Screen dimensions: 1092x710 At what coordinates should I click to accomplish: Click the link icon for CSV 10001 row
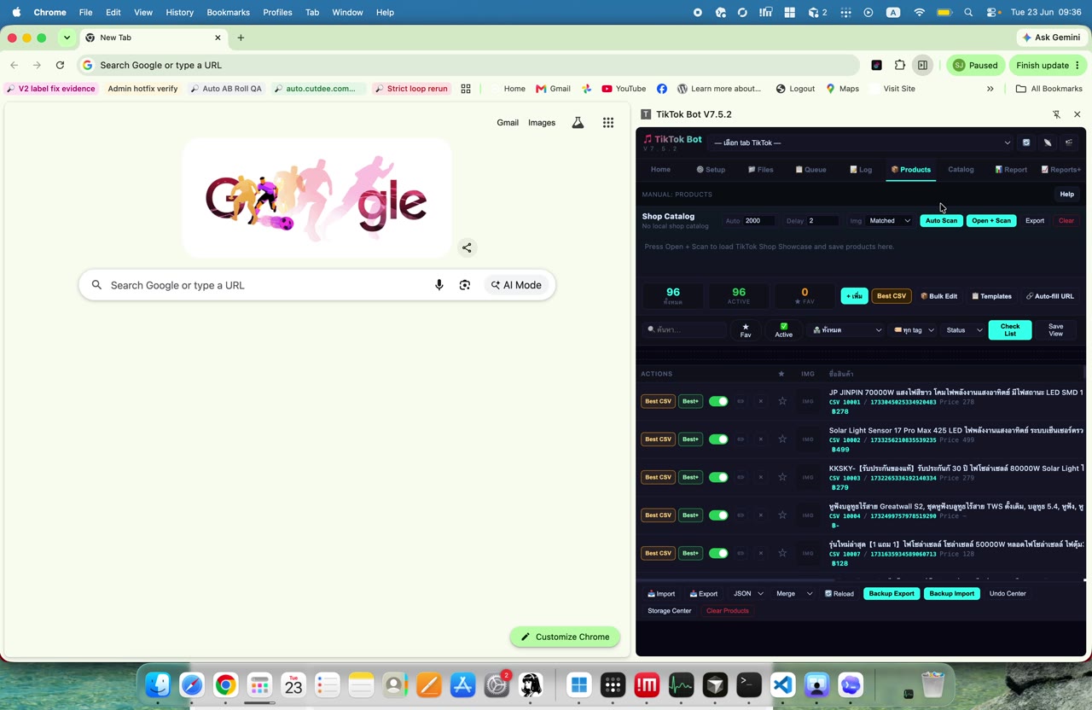[x=741, y=401]
